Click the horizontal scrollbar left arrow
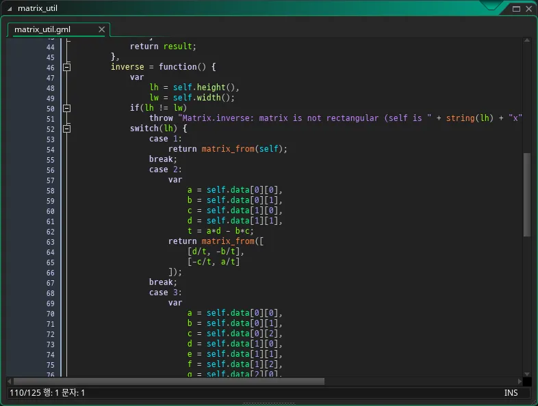The image size is (538, 406). pos(10,381)
